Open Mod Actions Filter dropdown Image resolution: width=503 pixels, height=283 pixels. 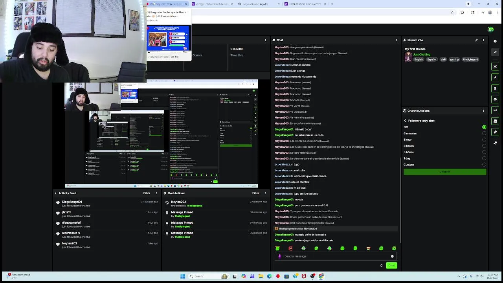[255, 193]
